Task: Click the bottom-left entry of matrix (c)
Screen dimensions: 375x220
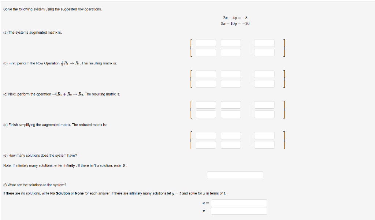Action: click(x=206, y=114)
